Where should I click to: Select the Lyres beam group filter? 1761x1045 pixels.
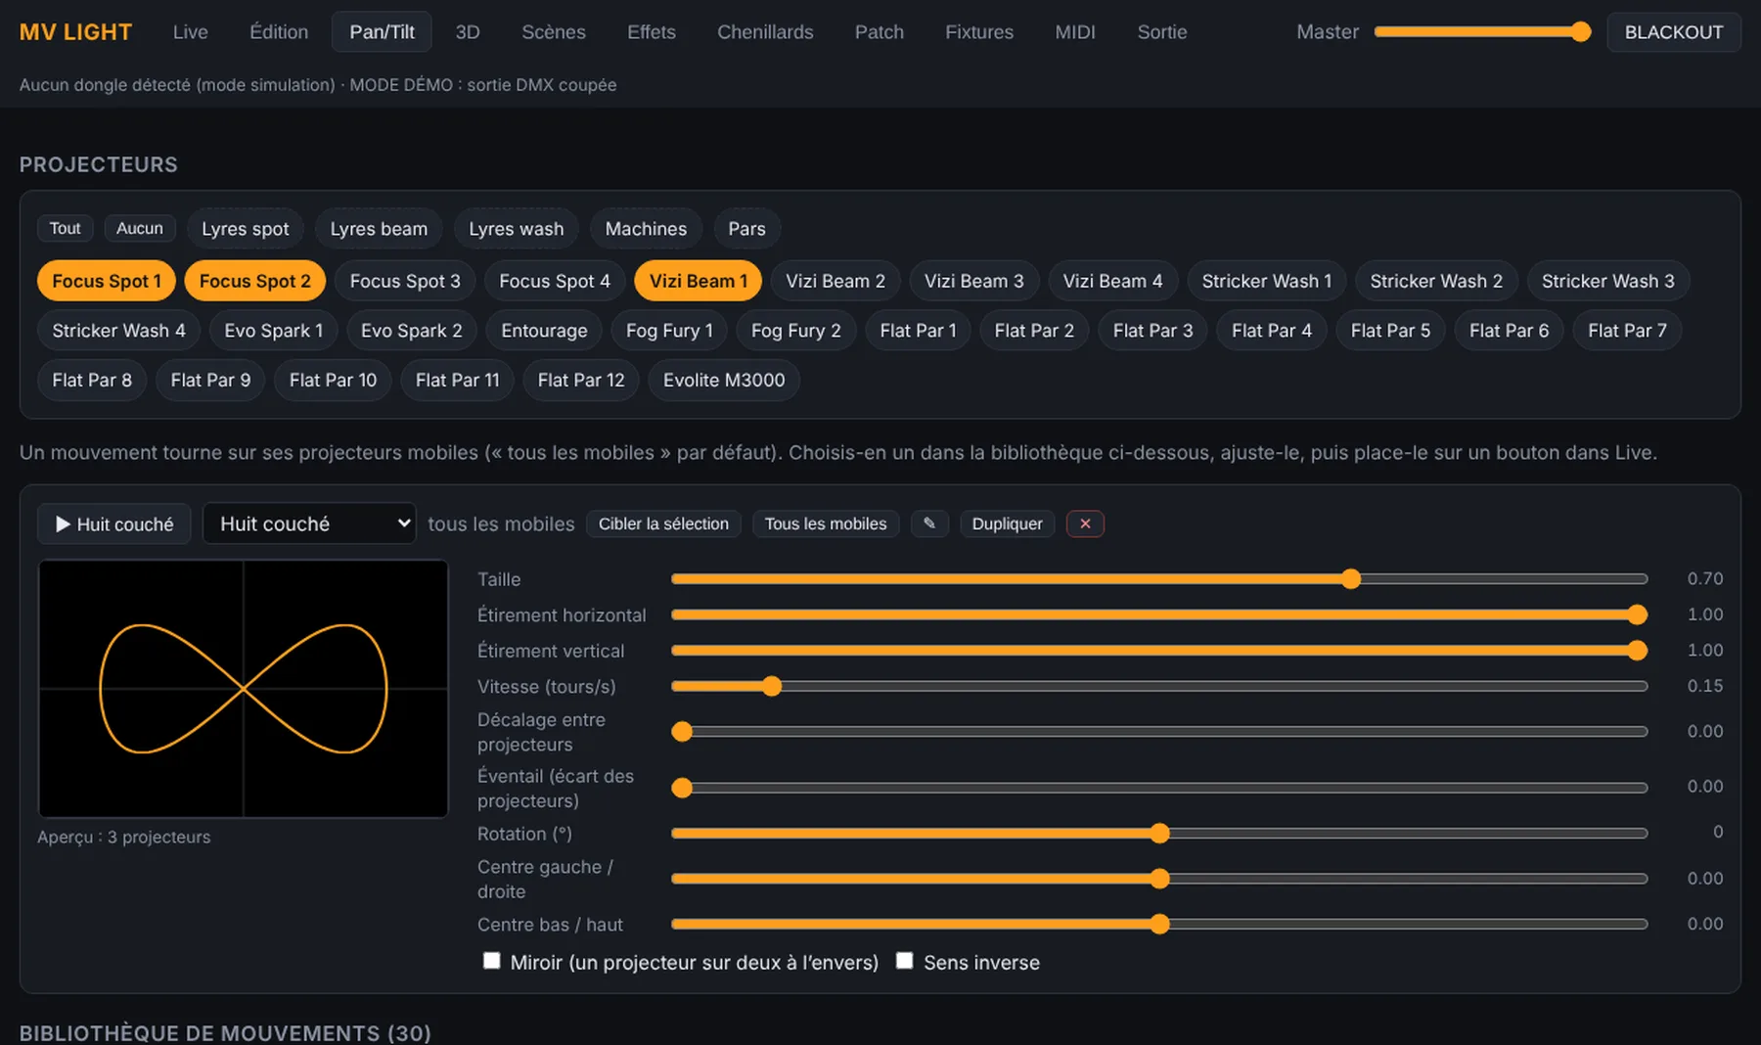(x=379, y=229)
